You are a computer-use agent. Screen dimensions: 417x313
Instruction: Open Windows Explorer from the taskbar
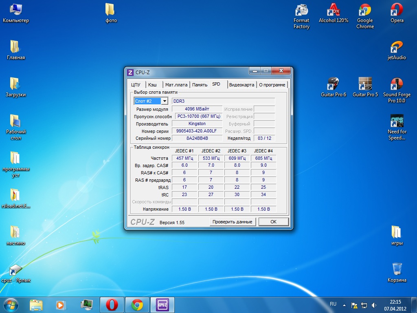tap(36, 305)
